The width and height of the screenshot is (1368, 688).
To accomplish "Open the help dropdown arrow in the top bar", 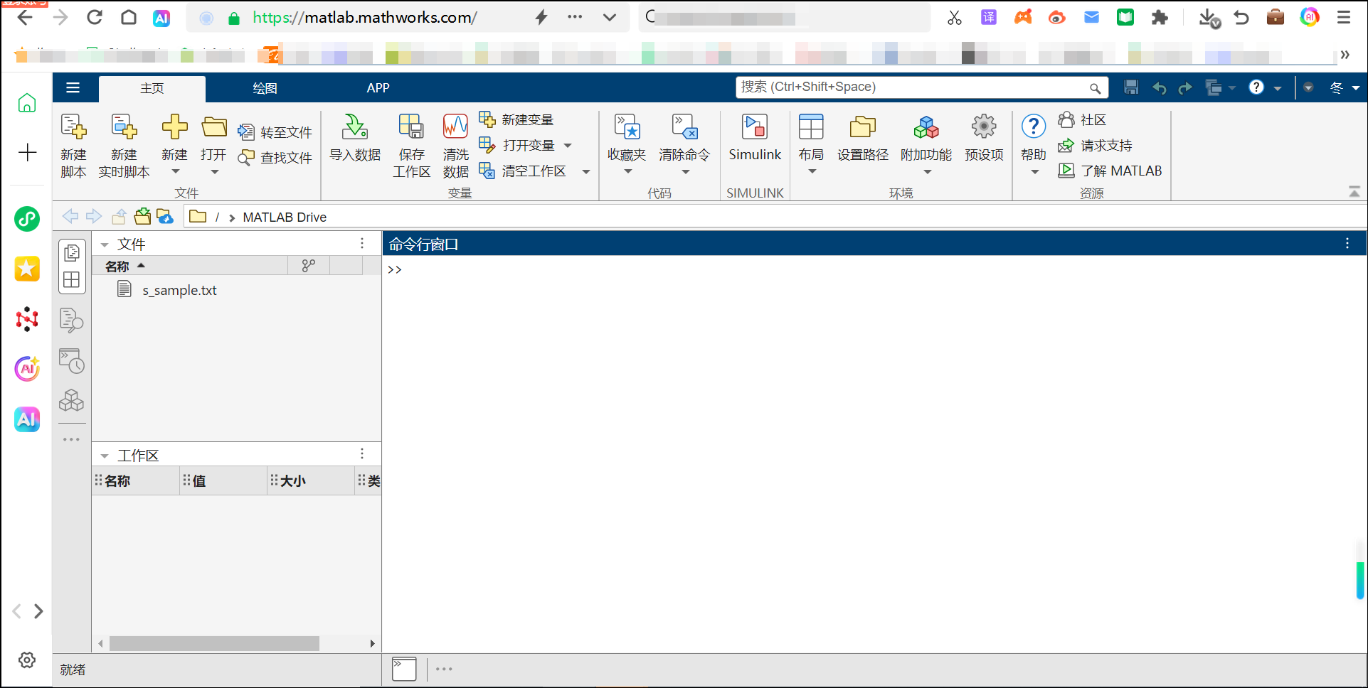I will click(x=1278, y=88).
